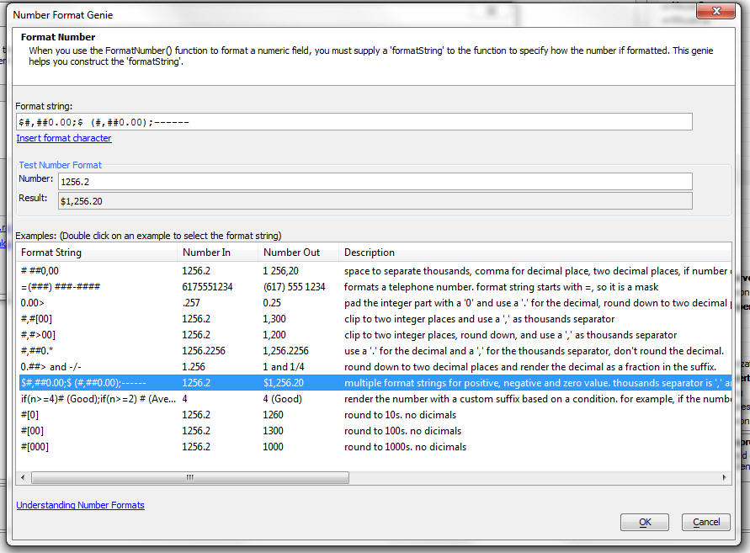The width and height of the screenshot is (750, 553).
Task: Click the '1000' Number Out cell
Action: [273, 447]
